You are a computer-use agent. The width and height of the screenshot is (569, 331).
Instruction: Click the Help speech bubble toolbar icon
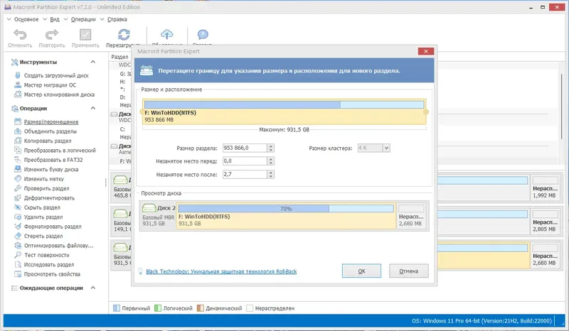pos(203,34)
